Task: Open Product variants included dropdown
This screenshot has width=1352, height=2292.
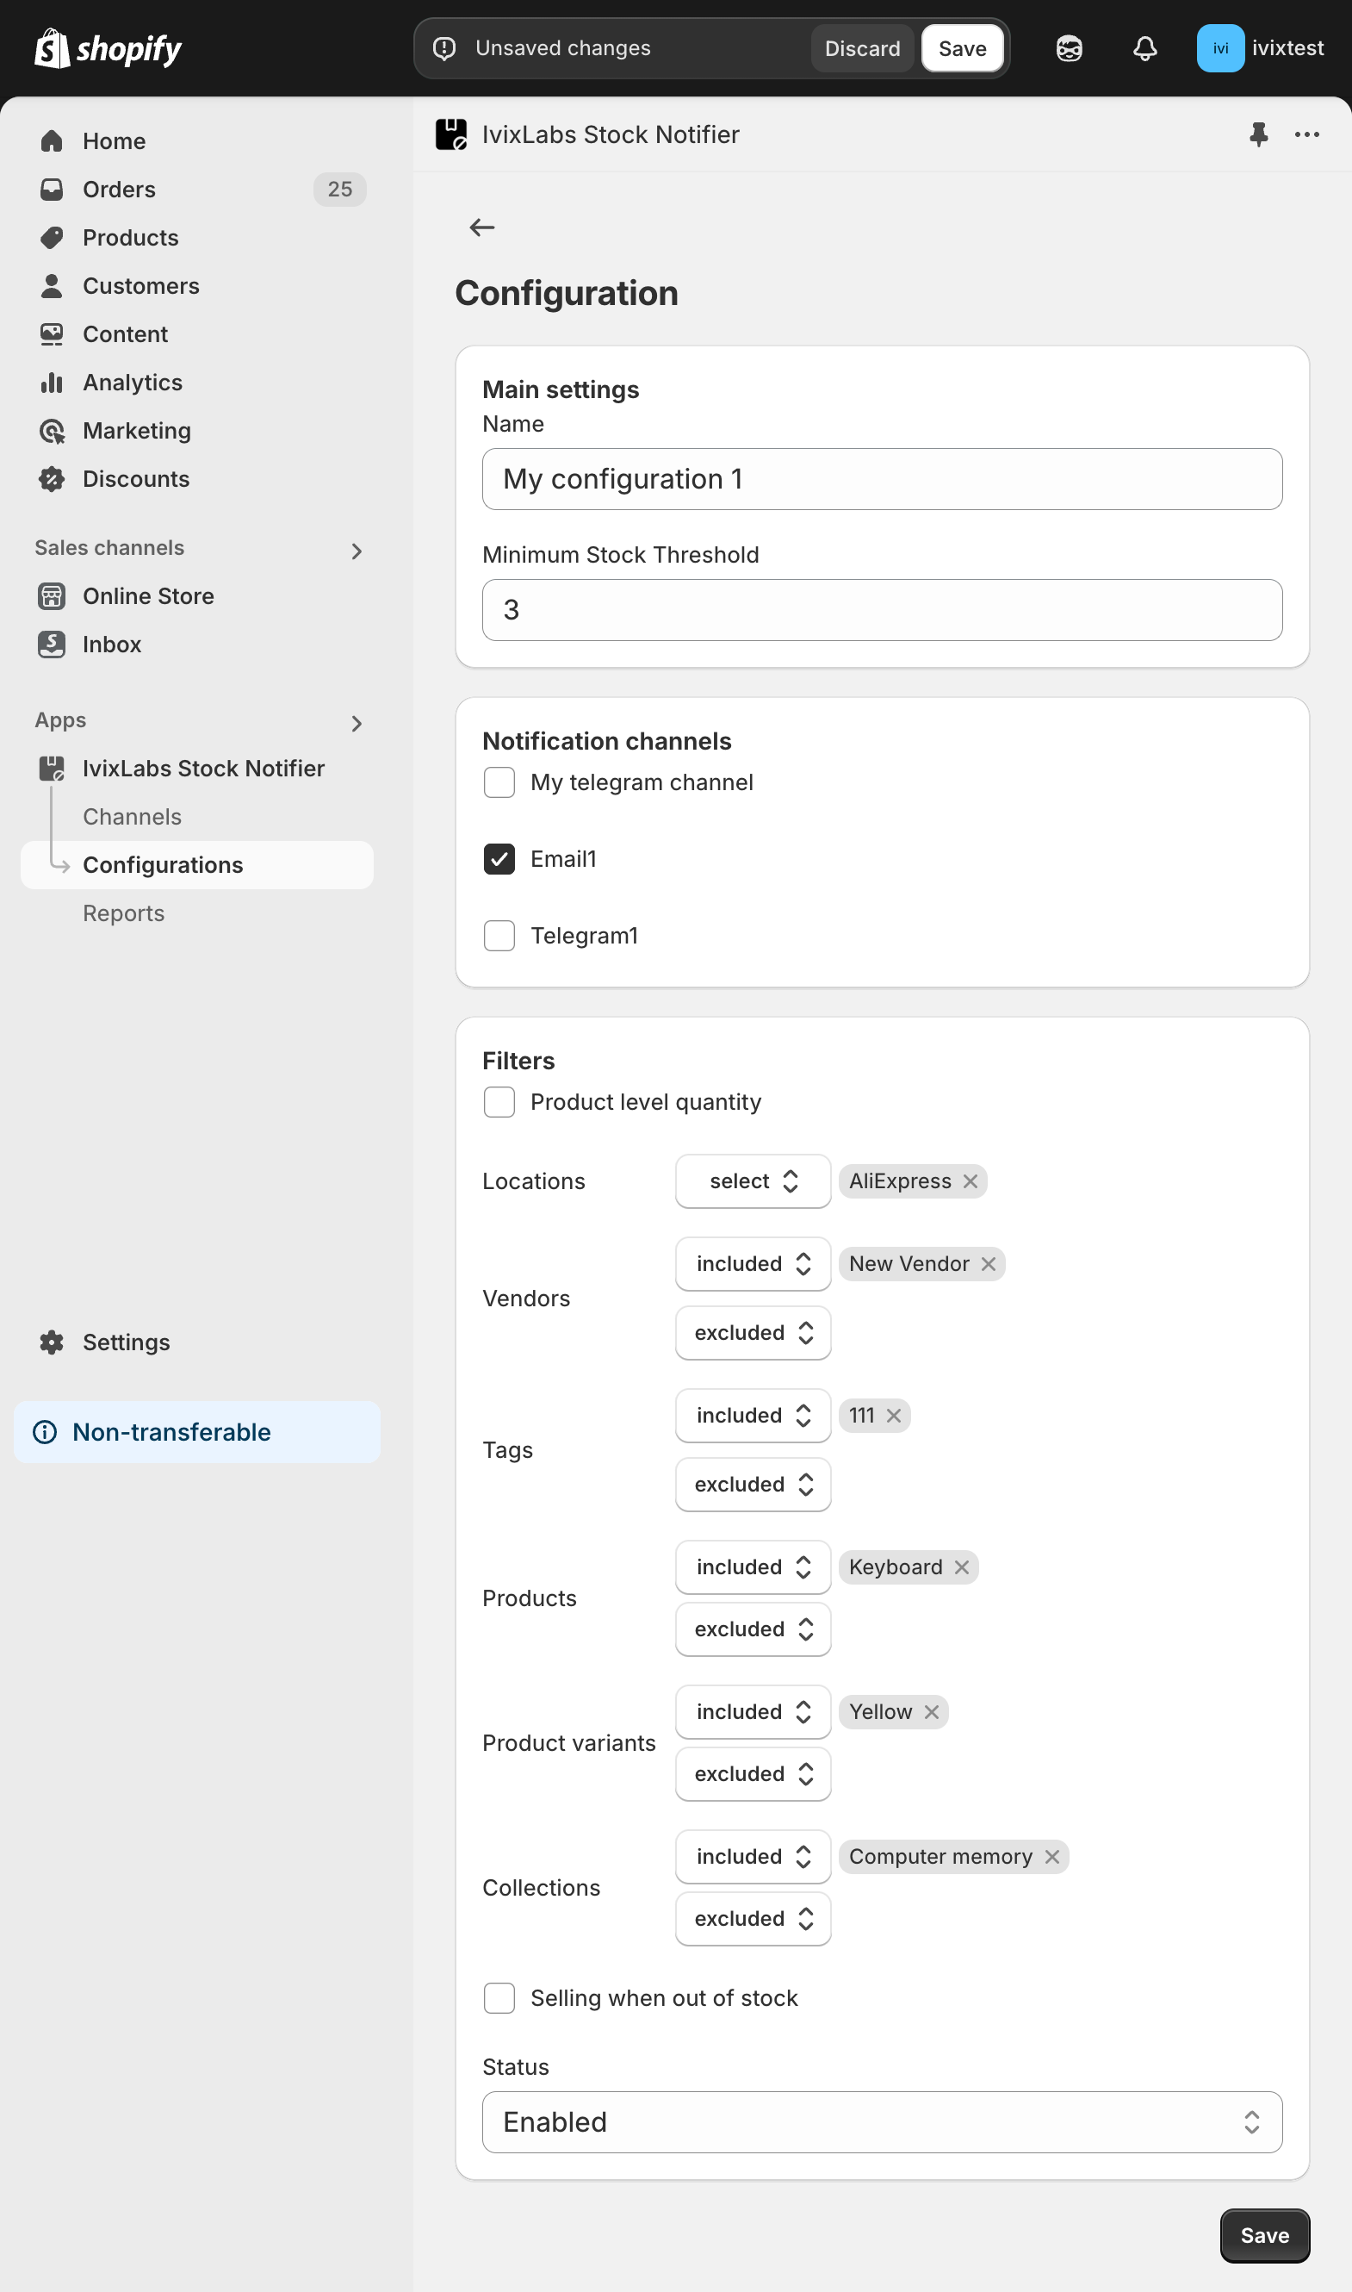Action: click(753, 1712)
